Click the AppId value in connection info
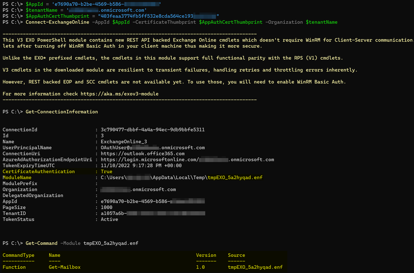 pyautogui.click(x=153, y=201)
